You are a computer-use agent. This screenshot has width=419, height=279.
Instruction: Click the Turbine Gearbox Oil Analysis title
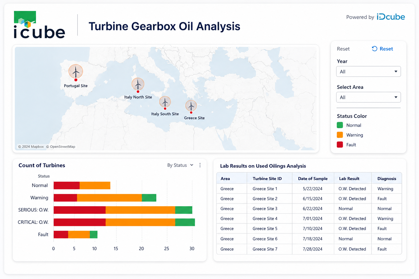(164, 26)
